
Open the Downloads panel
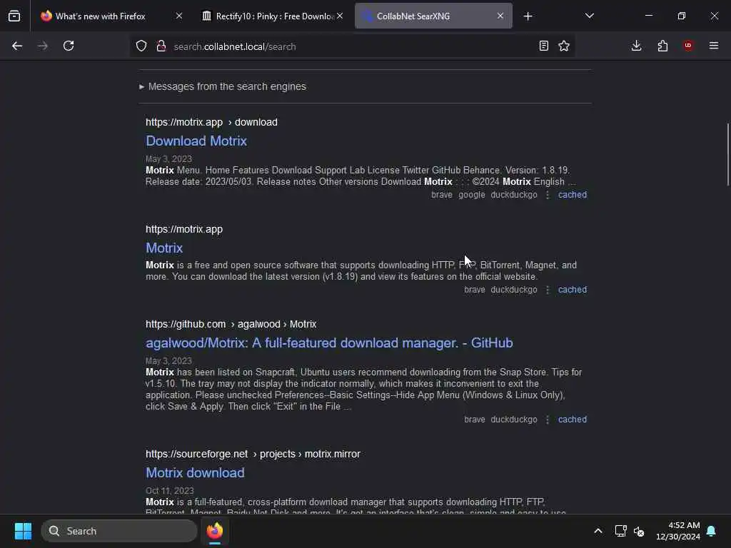(x=636, y=46)
